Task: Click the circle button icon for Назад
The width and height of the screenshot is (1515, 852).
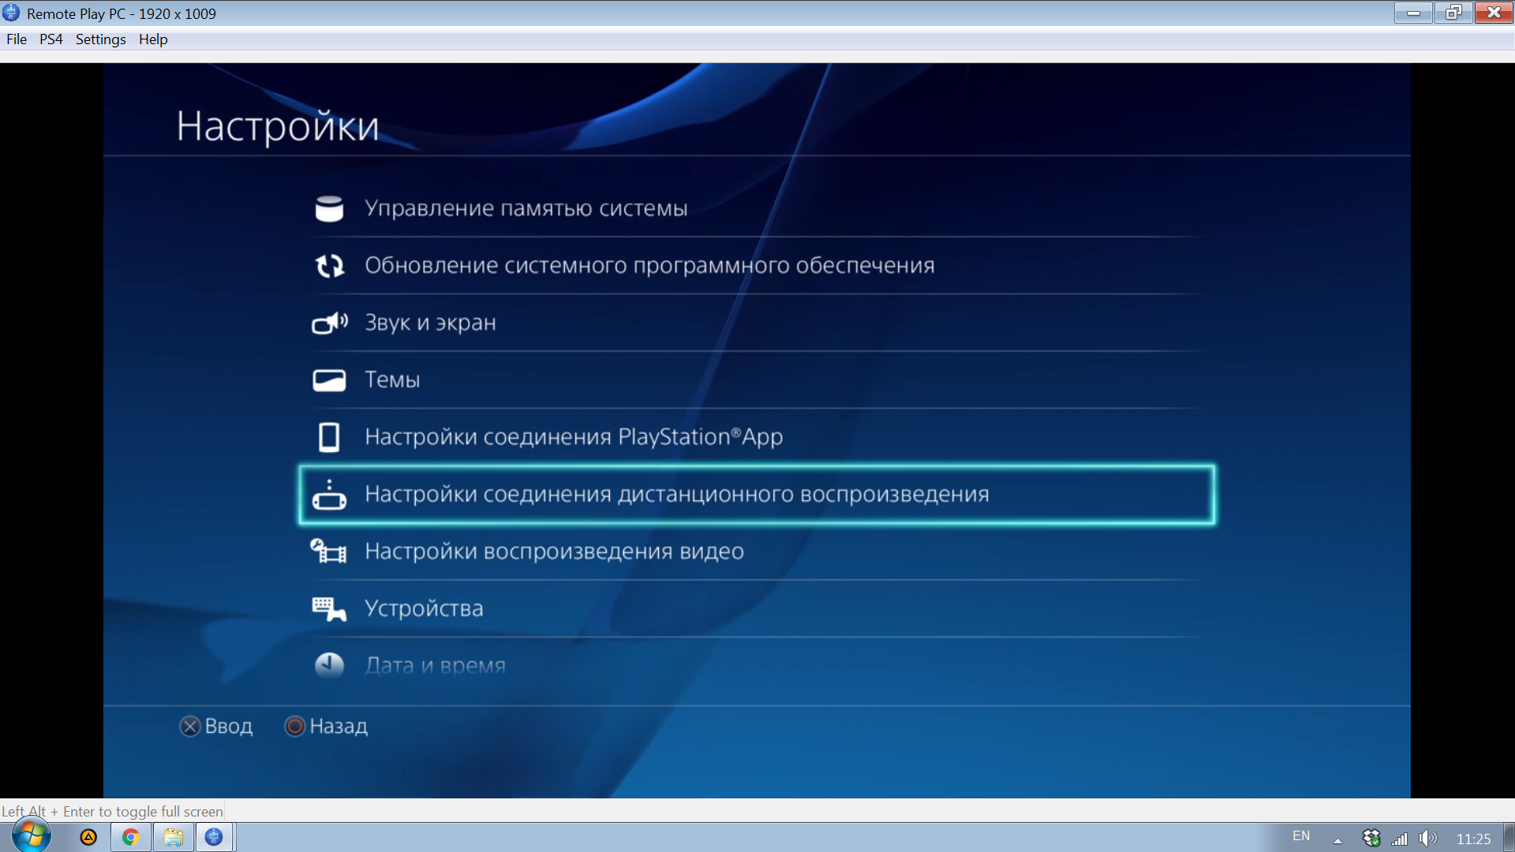Action: (295, 727)
